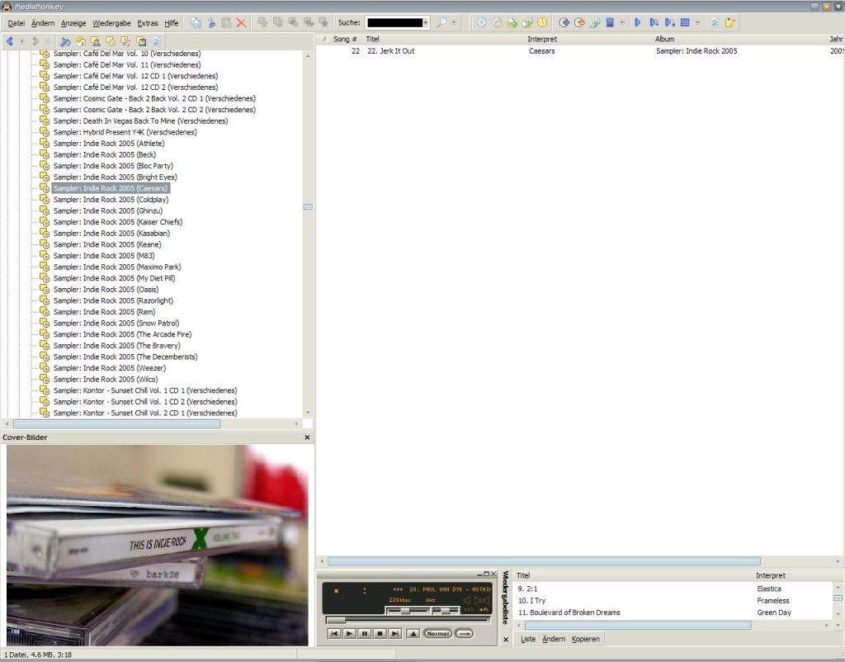
Task: Click the green arrow export icon
Action: pos(512,22)
